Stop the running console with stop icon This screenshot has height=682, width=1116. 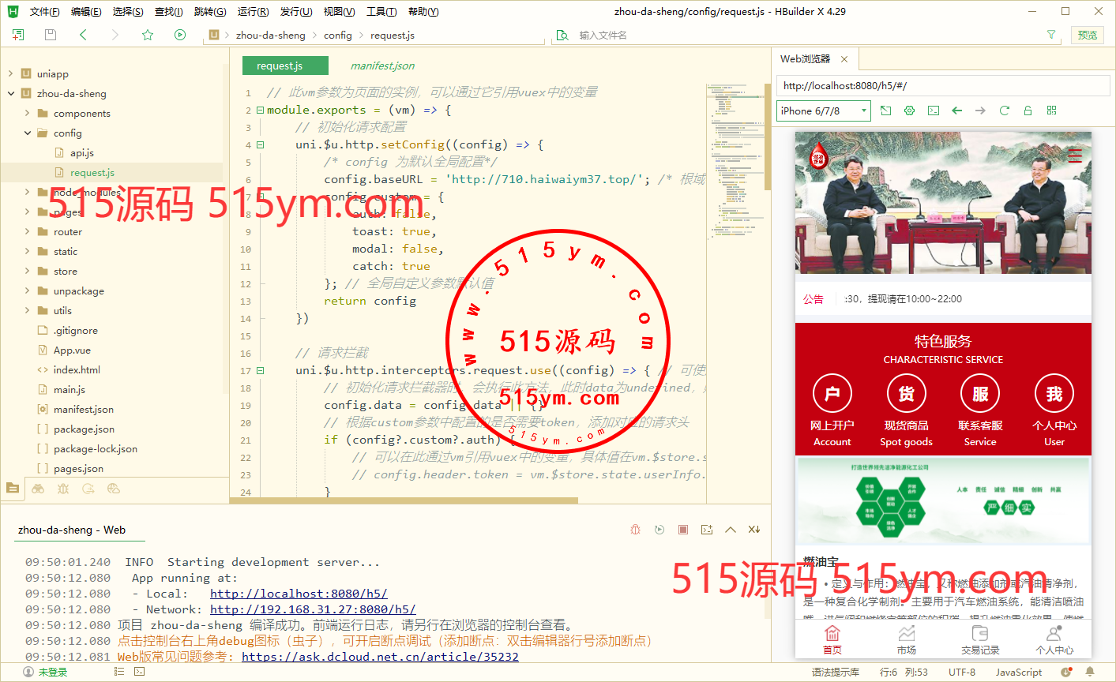683,530
